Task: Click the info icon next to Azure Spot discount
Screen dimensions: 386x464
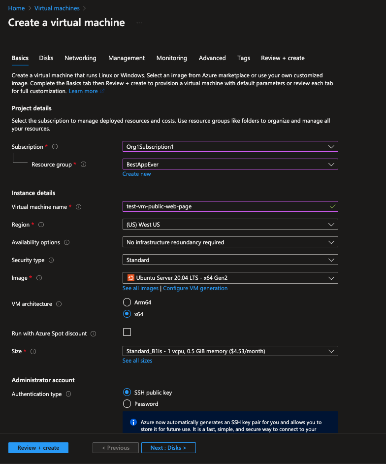Action: [x=93, y=333]
